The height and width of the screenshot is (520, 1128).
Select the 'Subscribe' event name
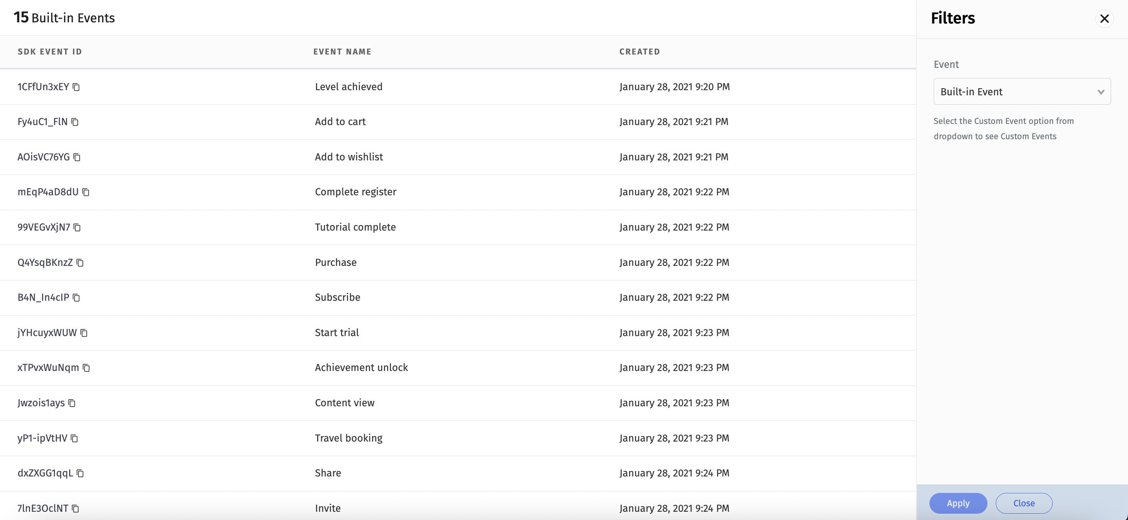tap(338, 297)
